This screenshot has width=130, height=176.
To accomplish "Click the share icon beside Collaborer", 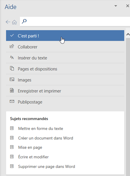I will [x=12, y=46].
